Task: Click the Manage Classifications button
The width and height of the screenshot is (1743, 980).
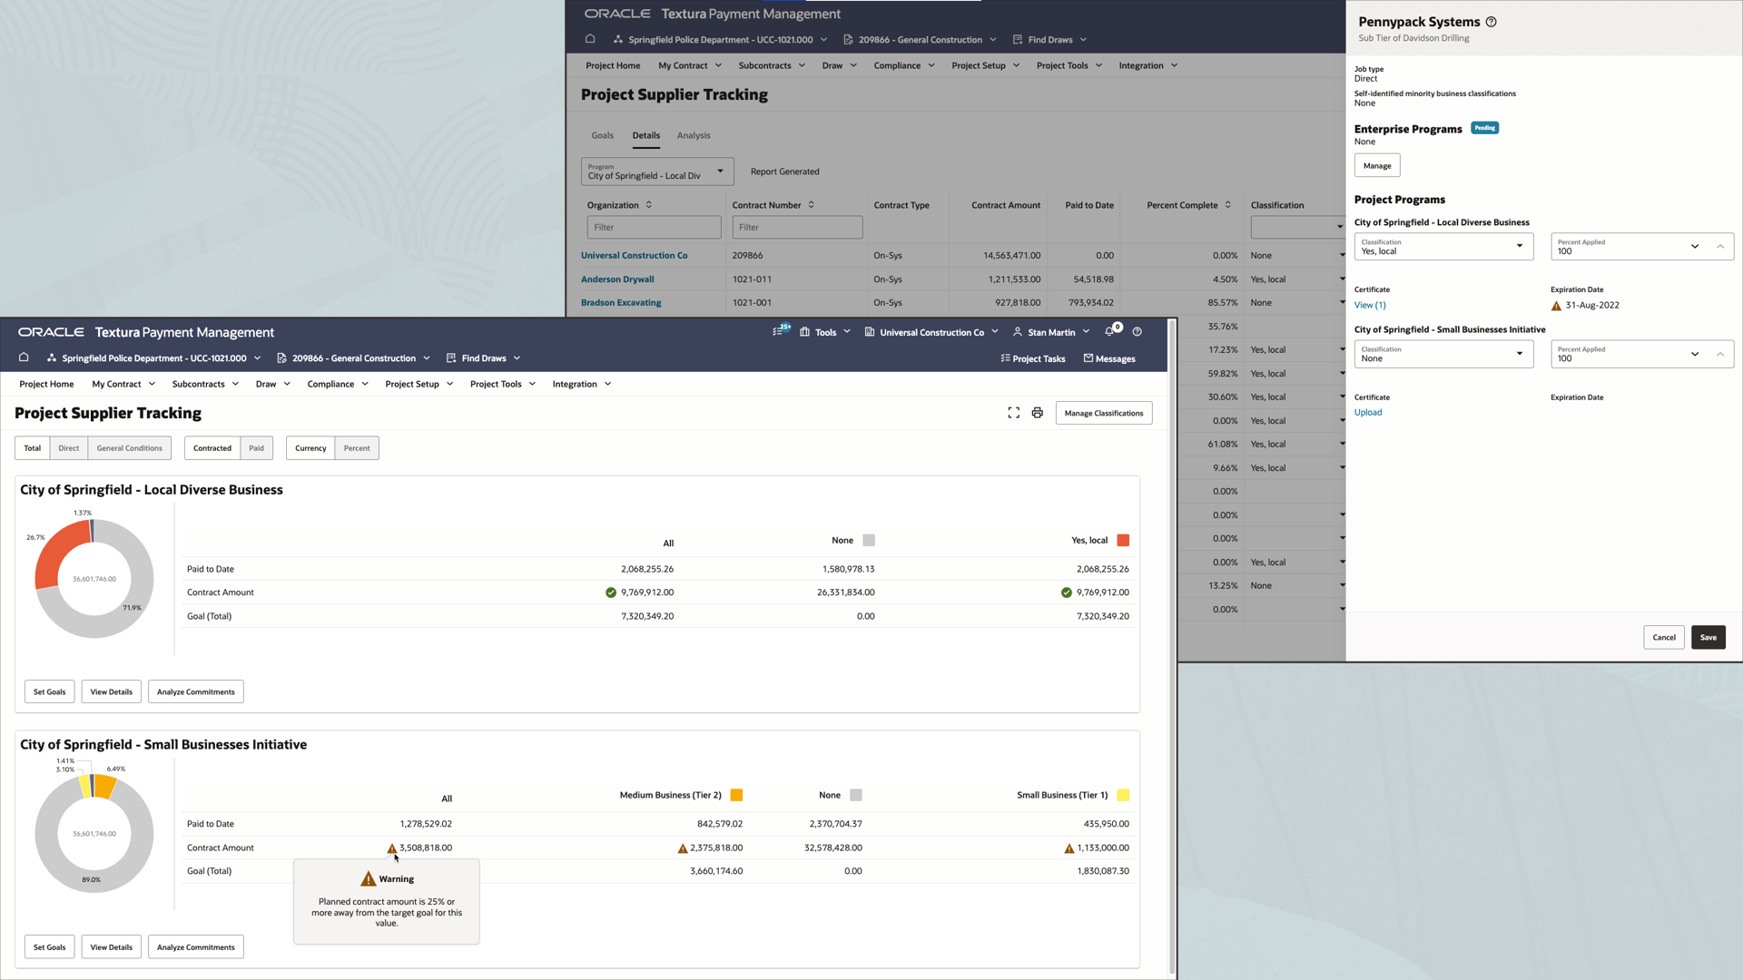Action: (x=1104, y=413)
